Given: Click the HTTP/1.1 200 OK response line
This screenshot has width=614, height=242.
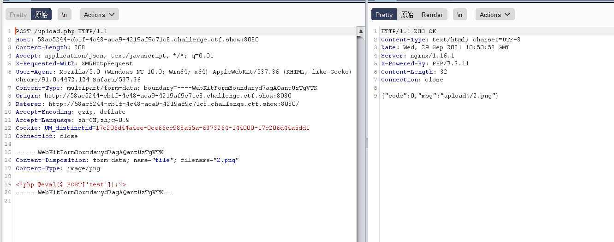Looking at the screenshot, I should click(408, 31).
